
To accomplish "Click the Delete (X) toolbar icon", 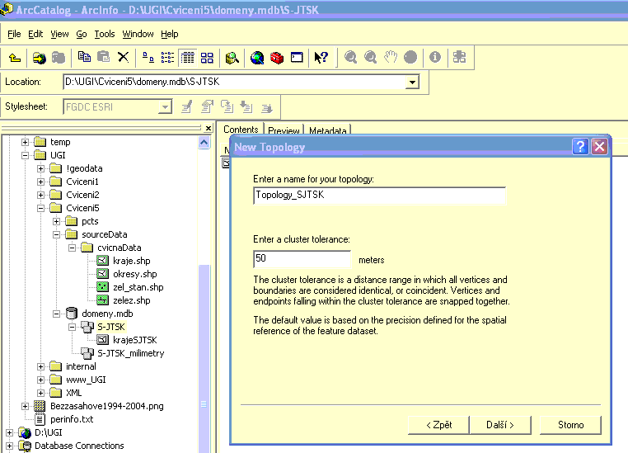I will point(124,57).
